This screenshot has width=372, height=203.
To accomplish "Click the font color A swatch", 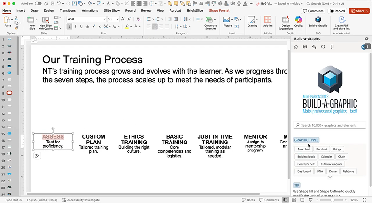I will [136, 27].
